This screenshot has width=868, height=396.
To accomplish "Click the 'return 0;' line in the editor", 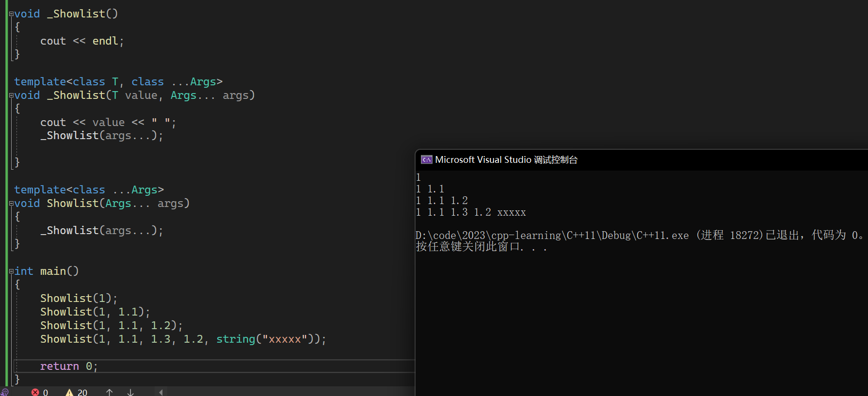I will [x=69, y=366].
